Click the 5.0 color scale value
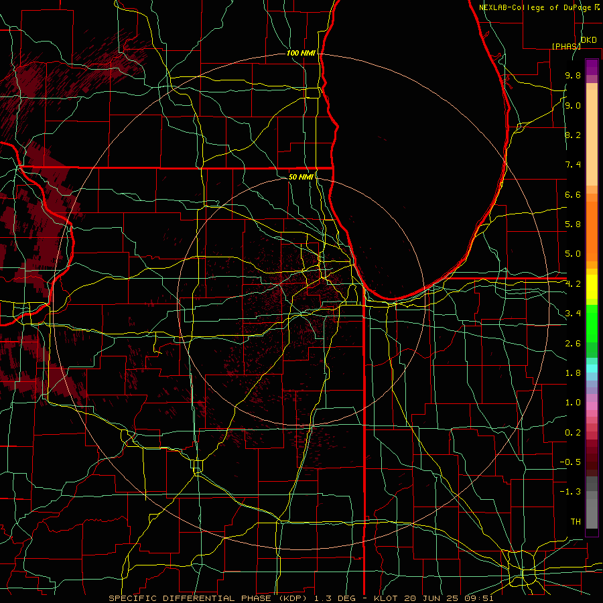The width and height of the screenshot is (603, 603). [573, 254]
